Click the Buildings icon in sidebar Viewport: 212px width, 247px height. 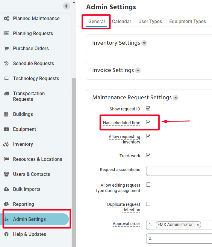click(6, 114)
